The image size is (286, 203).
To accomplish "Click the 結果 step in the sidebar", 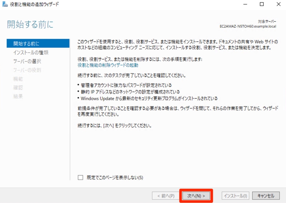I will click(18, 96).
